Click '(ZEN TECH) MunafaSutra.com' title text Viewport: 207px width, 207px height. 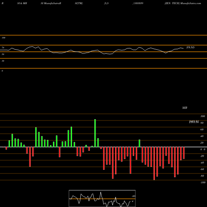pos(183,3)
